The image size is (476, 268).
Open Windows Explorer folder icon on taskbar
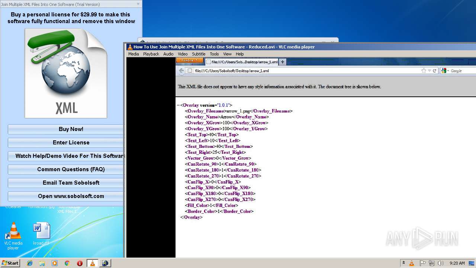point(42,263)
